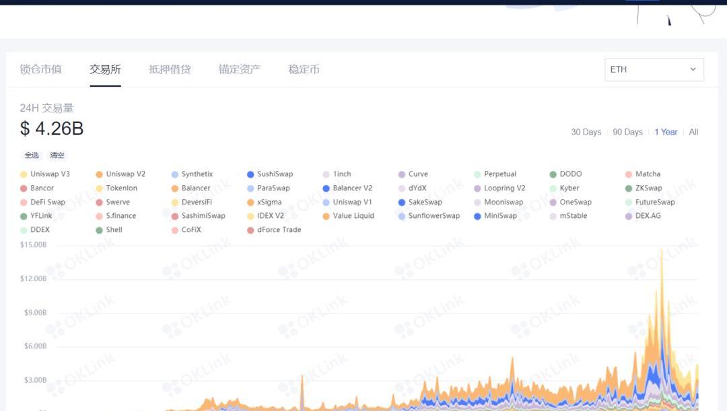The height and width of the screenshot is (411, 727).
Task: Toggle SushiSwap legend entry
Action: pyautogui.click(x=270, y=174)
